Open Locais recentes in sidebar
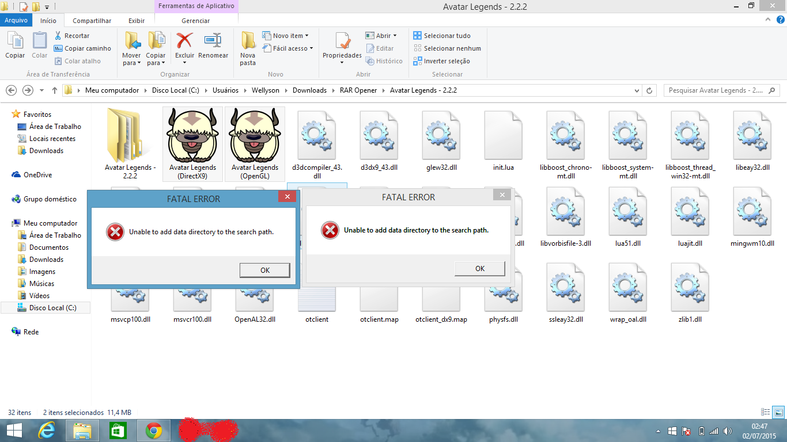This screenshot has width=787, height=442. click(52, 139)
